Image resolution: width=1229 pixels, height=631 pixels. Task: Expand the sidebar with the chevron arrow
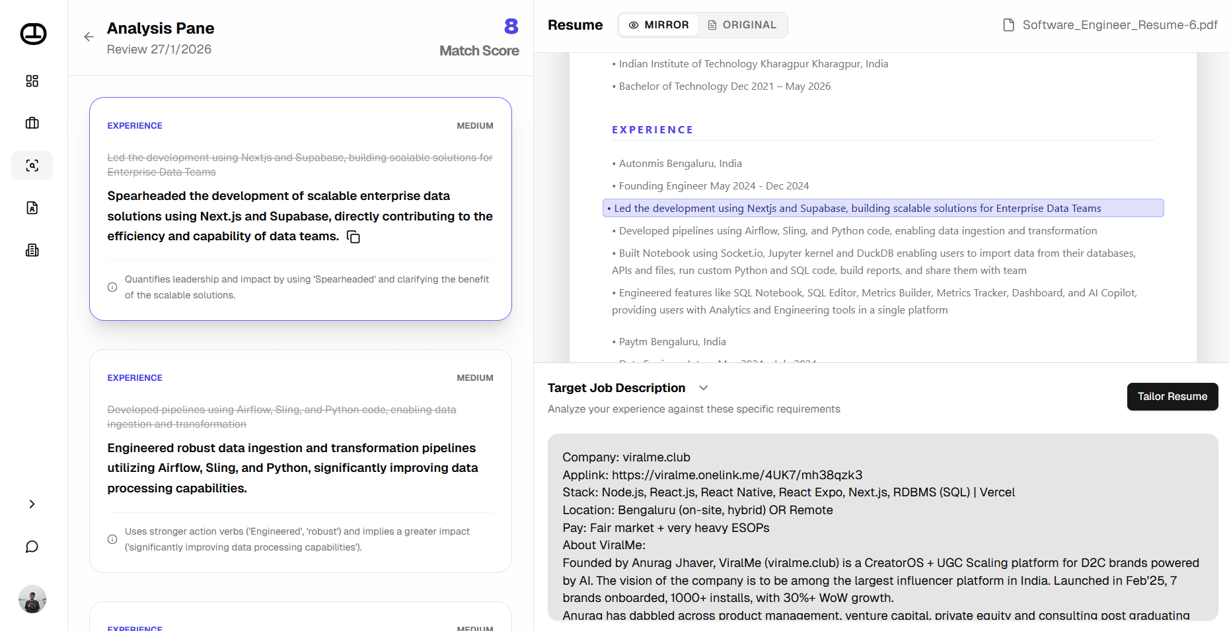pos(32,504)
